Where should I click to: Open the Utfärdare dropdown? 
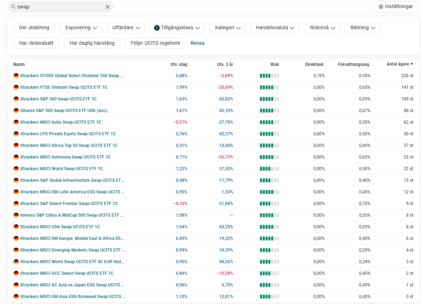coord(126,28)
